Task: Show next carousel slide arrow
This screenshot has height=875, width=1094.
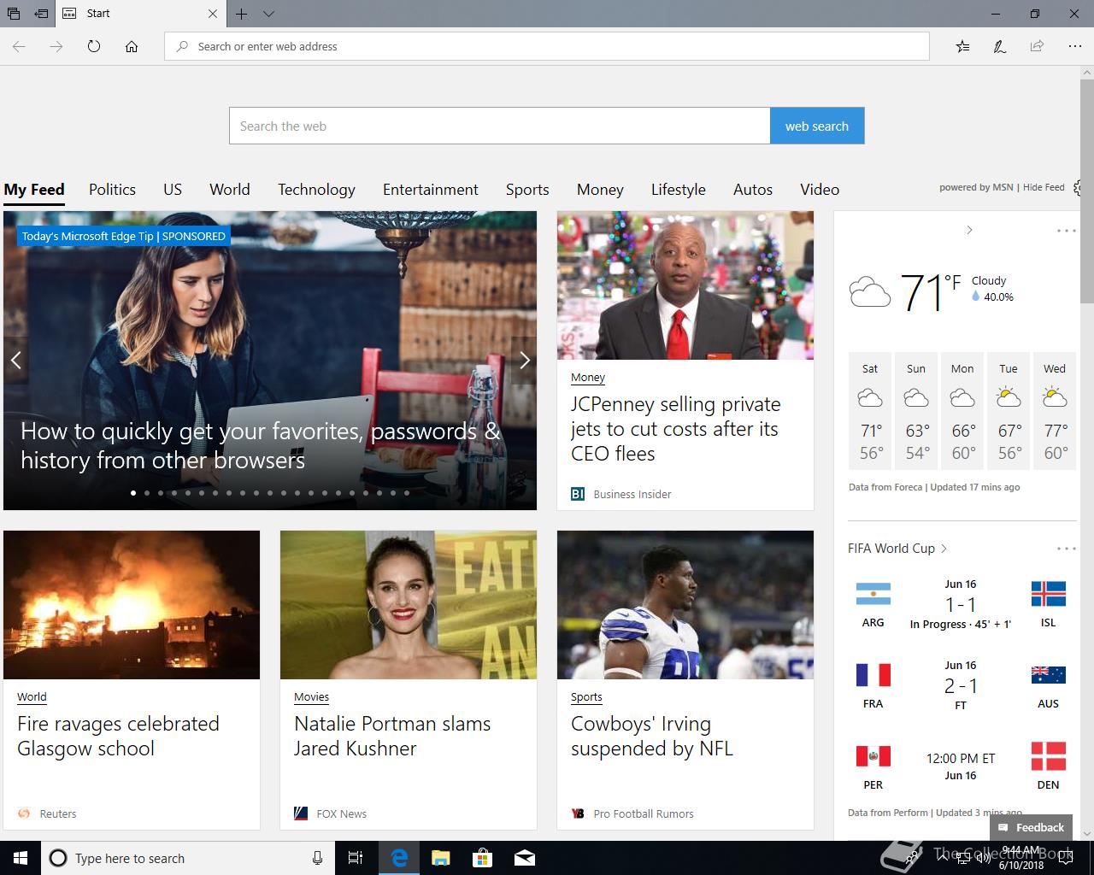Action: point(524,361)
